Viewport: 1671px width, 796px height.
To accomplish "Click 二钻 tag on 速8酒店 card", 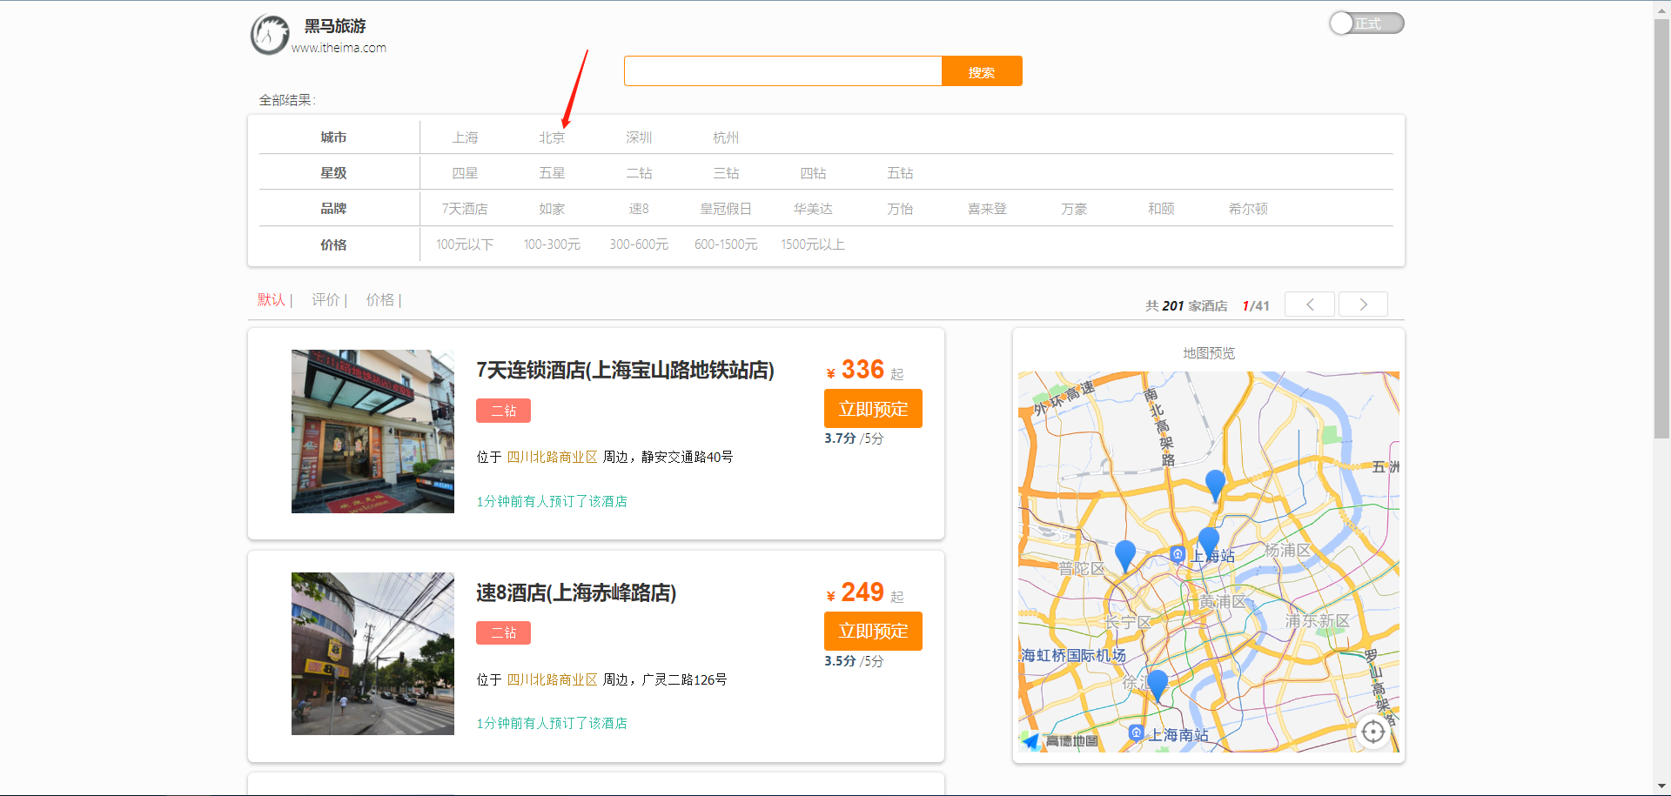I will pyautogui.click(x=503, y=632).
